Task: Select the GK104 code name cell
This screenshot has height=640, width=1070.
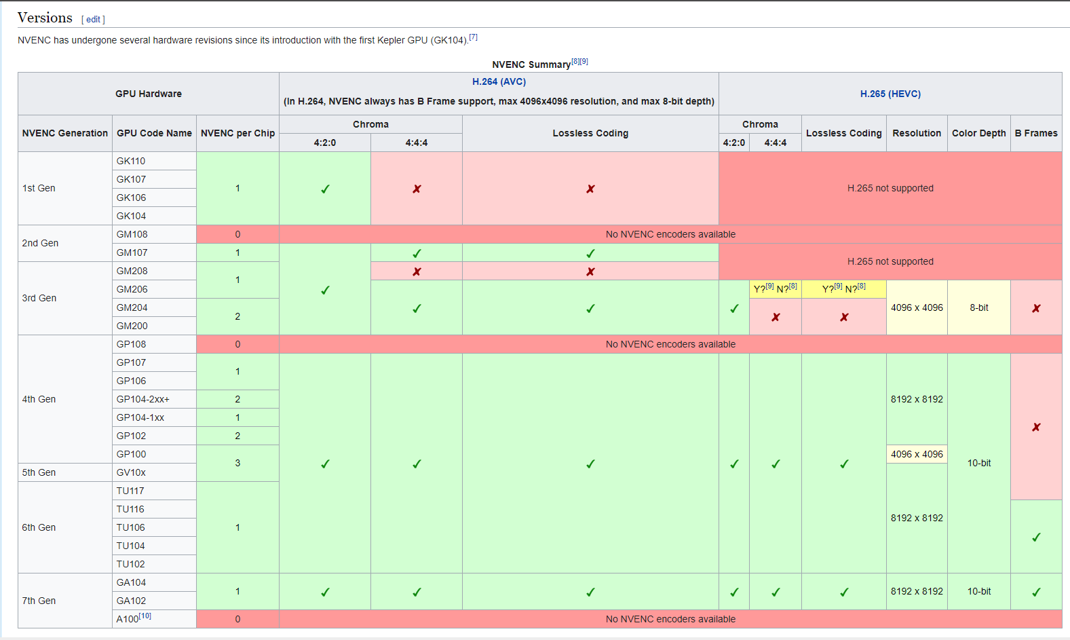Action: coord(154,216)
